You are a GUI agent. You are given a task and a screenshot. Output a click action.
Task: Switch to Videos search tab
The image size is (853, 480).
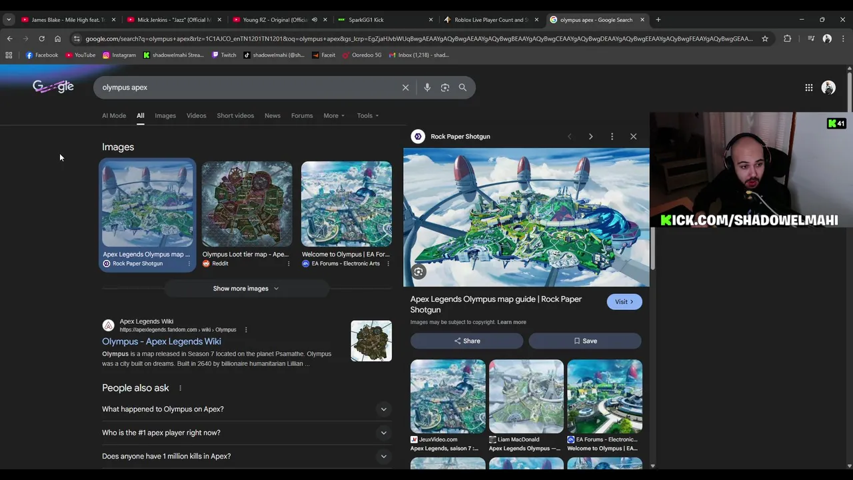pos(197,115)
